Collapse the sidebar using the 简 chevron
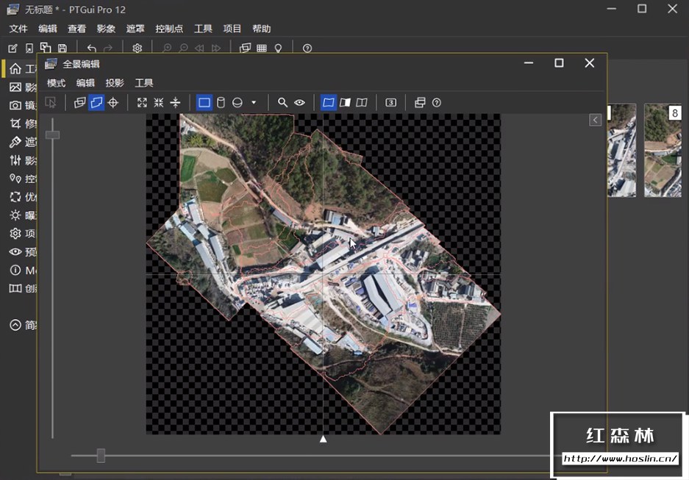689x480 pixels. click(x=15, y=325)
